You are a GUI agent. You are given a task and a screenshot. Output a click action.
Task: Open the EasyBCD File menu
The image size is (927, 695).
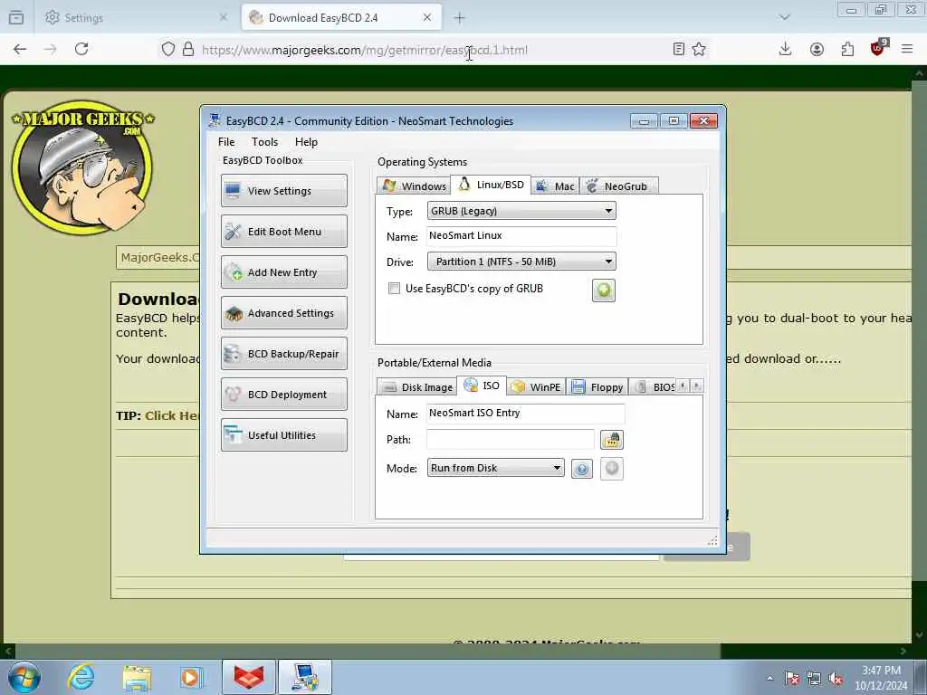pyautogui.click(x=225, y=142)
